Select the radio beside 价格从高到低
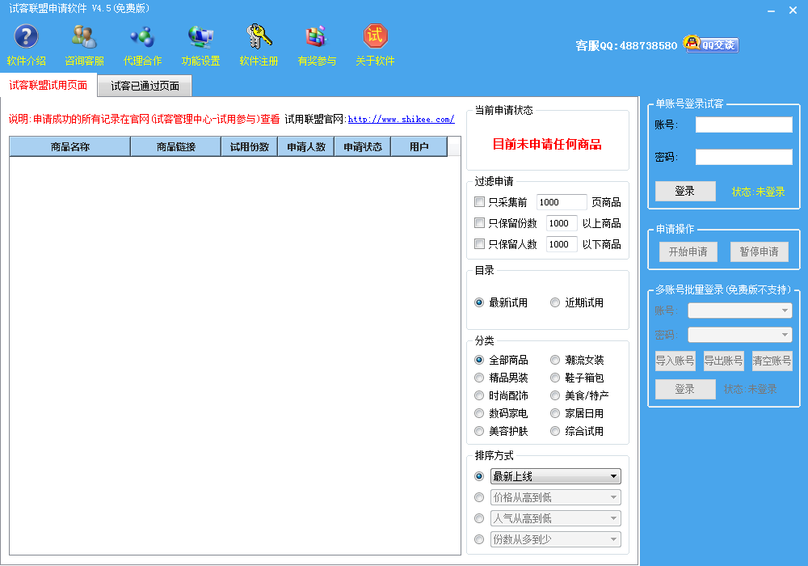Screen dimensions: 808x566 479,497
